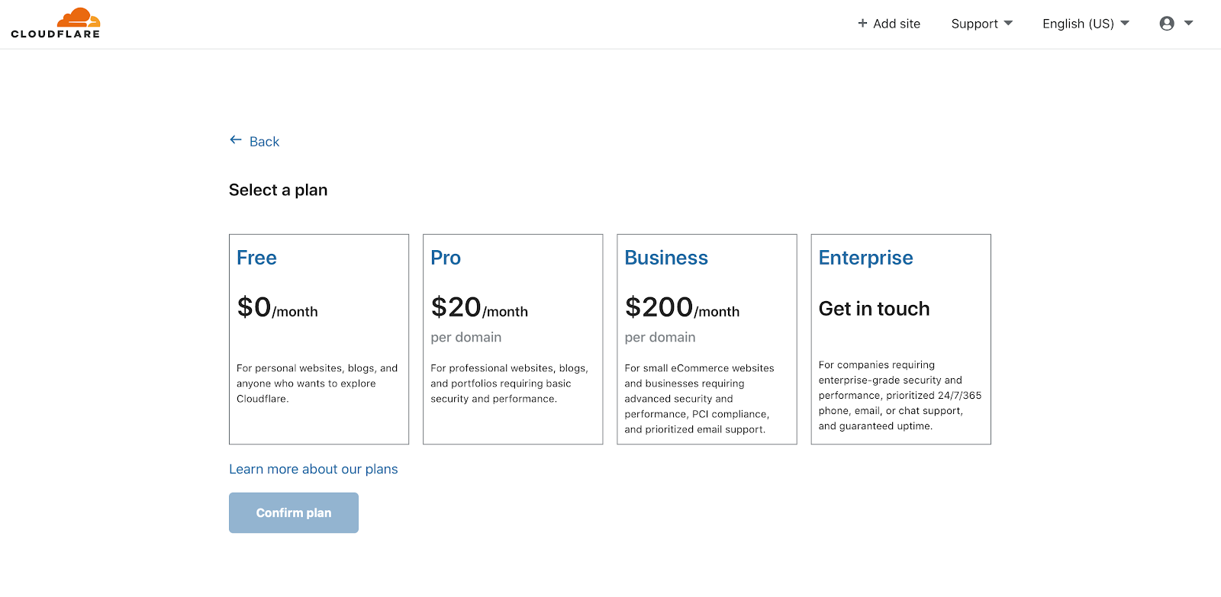Click the Pro plan heading
Screen dimensions: 1221x597
point(446,258)
